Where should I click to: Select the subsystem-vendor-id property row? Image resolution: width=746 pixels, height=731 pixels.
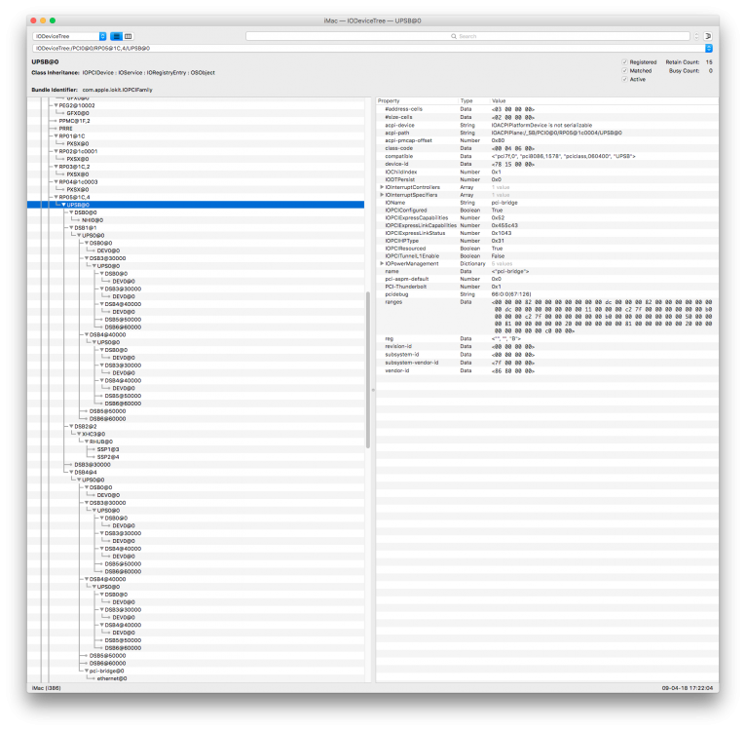point(547,363)
